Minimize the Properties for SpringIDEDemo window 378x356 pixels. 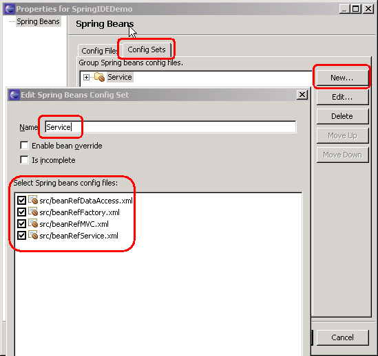click(345, 9)
